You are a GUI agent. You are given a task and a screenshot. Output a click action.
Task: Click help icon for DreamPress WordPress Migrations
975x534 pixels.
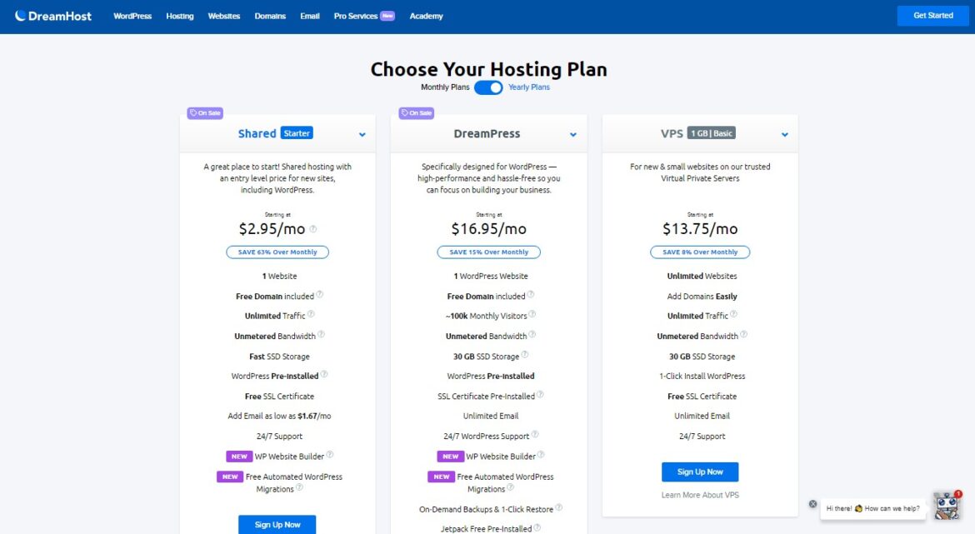coord(511,487)
